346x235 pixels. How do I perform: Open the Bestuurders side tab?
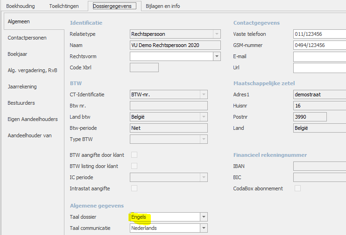coord(21,103)
